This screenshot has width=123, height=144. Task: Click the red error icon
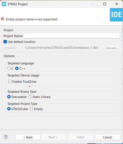coord(3,19)
